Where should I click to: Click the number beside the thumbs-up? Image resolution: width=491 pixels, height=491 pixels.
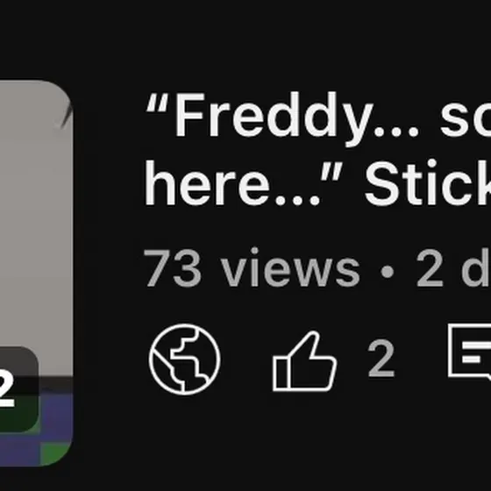pyautogui.click(x=381, y=359)
